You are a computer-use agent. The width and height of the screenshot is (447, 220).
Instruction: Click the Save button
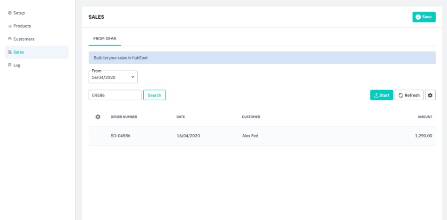[424, 17]
